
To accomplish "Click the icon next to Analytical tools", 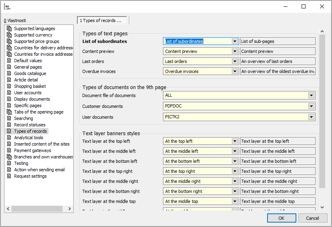I will click(x=10, y=138).
